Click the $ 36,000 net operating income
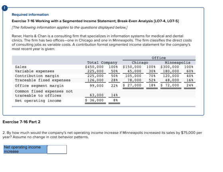The image size is (223, 172). click(94, 100)
